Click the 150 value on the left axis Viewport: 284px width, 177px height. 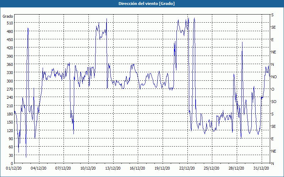10,122
